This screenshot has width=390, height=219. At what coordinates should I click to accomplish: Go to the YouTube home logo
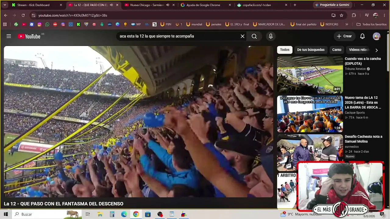[29, 36]
